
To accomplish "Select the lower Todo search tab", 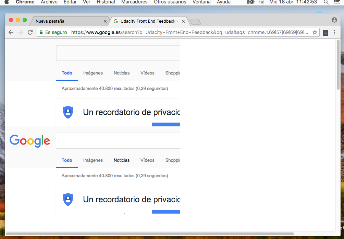I will [x=67, y=160].
